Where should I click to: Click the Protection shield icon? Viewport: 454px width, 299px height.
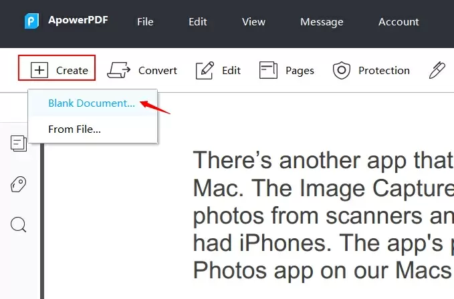click(342, 70)
